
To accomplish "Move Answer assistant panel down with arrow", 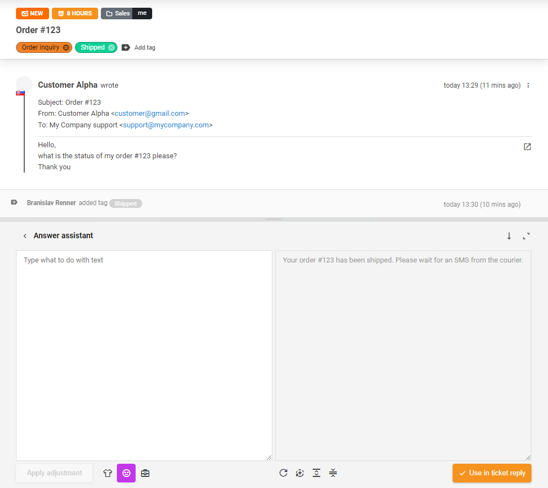I will [509, 235].
